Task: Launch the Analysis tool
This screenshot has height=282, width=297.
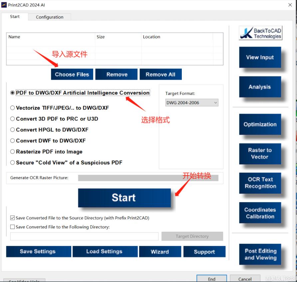Action: 260,87
